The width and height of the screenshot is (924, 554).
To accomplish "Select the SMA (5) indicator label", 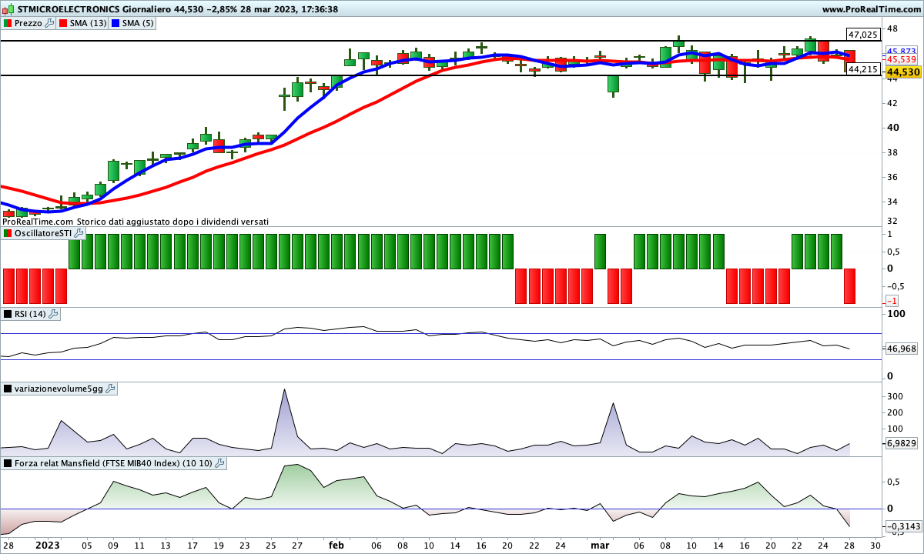I will pyautogui.click(x=138, y=23).
